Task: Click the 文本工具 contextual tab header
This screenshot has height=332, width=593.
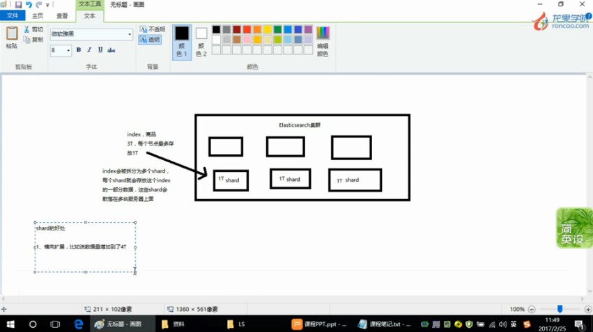Action: point(90,4)
